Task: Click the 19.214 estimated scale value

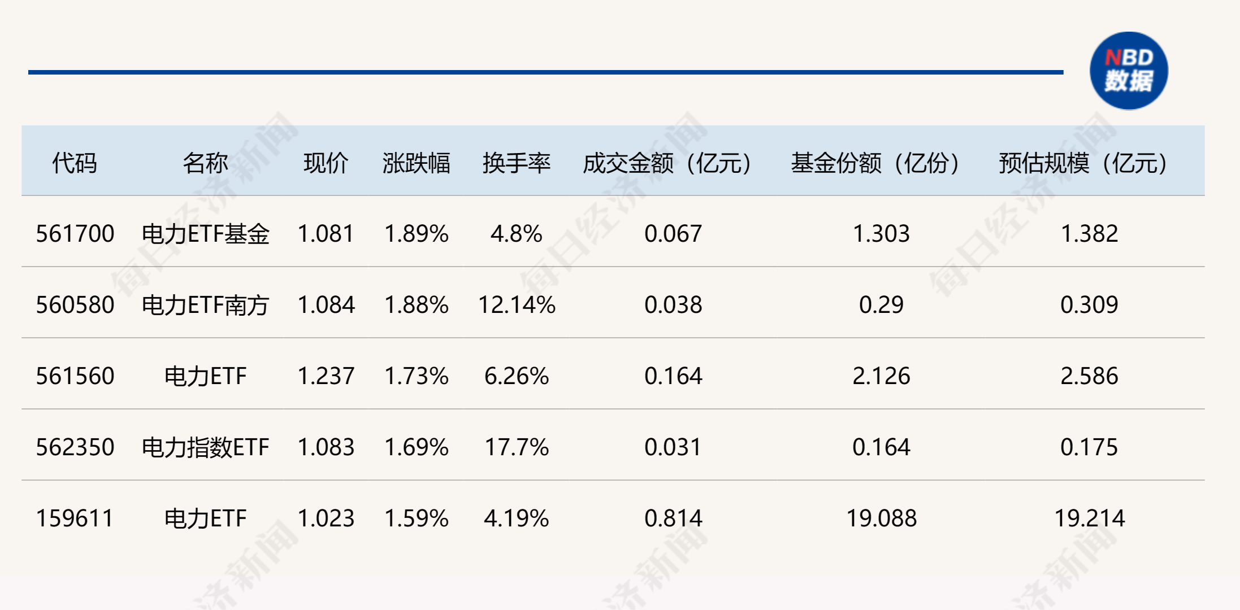Action: point(1090,518)
